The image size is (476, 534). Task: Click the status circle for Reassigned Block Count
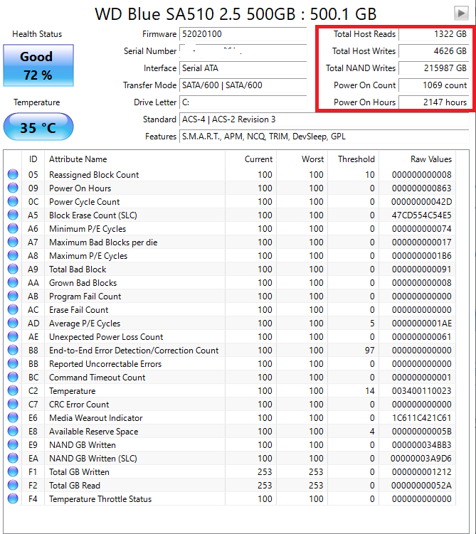(x=13, y=174)
